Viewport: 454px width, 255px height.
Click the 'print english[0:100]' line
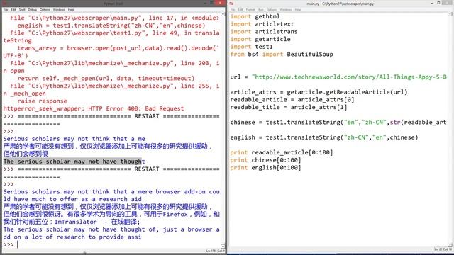point(265,167)
